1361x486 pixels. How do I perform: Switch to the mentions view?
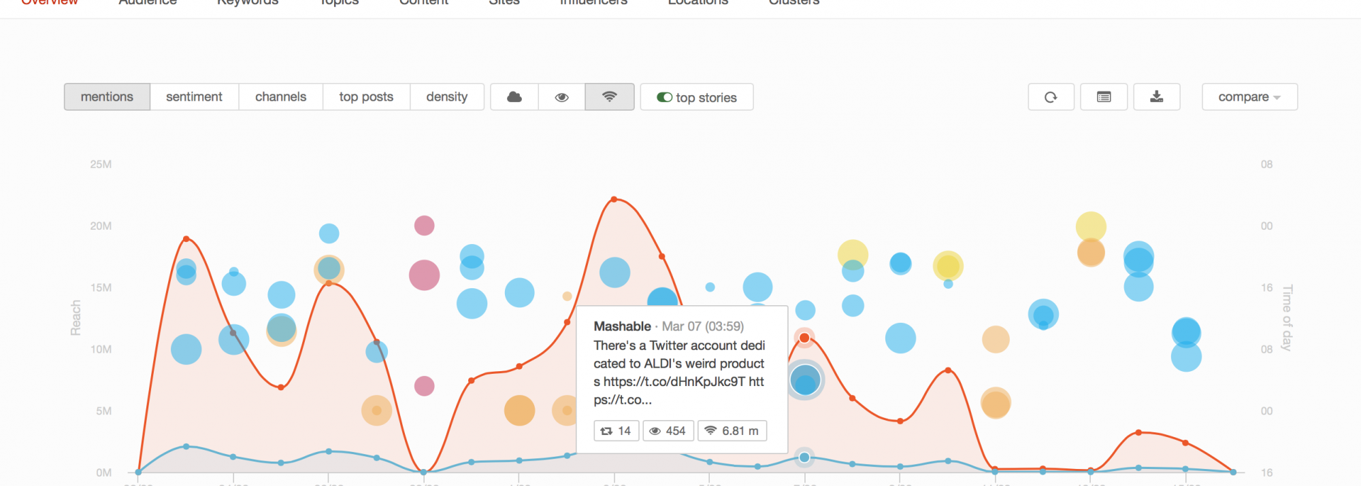click(x=107, y=97)
